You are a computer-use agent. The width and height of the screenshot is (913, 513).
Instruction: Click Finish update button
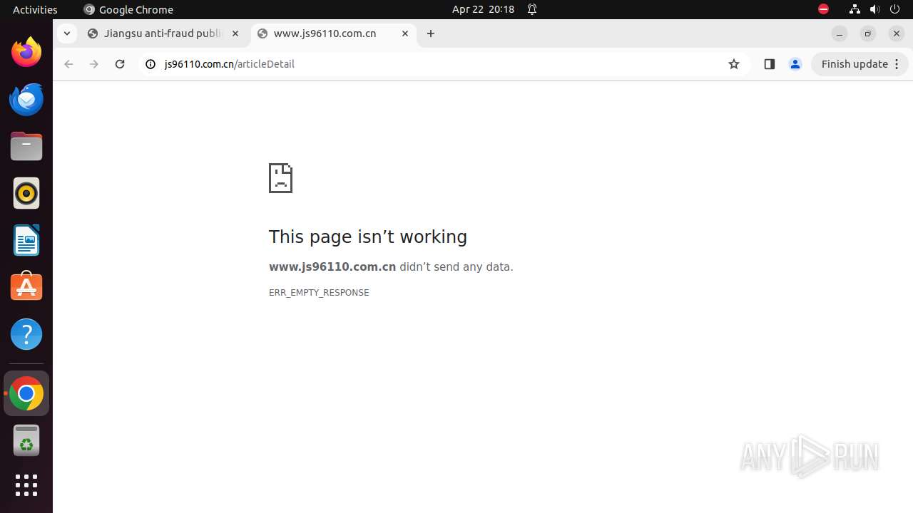coord(860,64)
